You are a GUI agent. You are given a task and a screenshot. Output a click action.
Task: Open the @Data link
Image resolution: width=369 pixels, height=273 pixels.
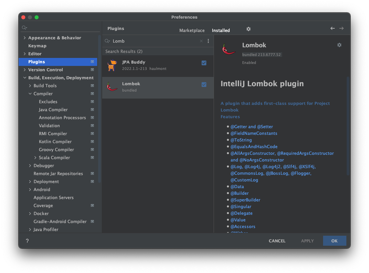[237, 186]
